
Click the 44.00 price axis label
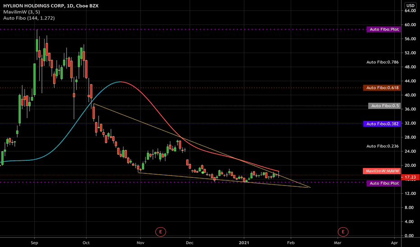(411, 81)
